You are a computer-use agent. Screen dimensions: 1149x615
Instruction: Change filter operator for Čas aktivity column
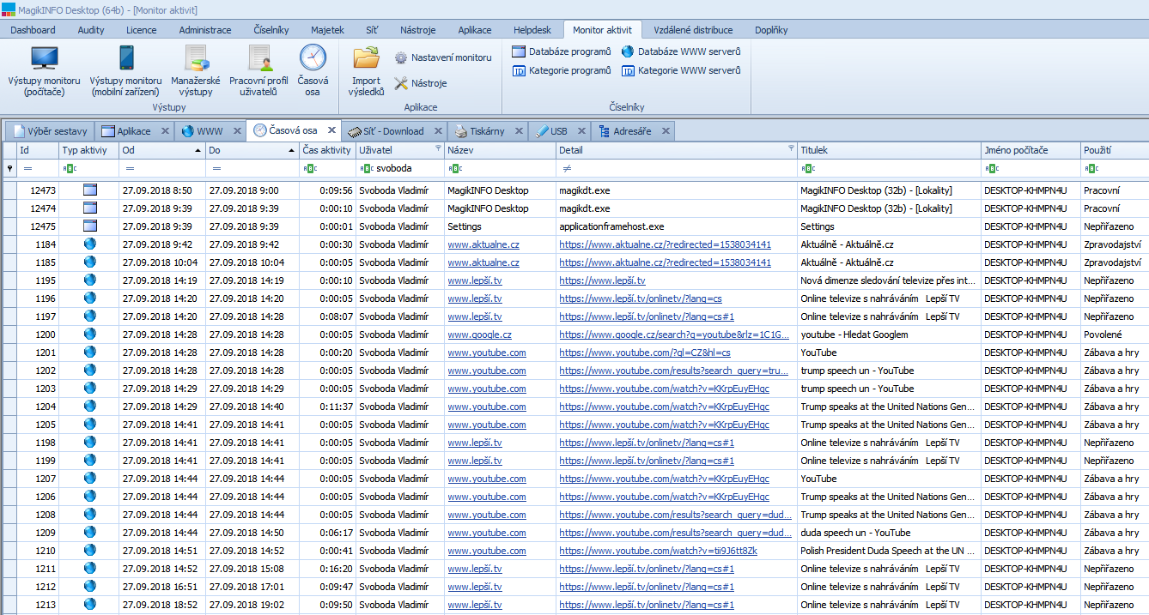pyautogui.click(x=309, y=168)
